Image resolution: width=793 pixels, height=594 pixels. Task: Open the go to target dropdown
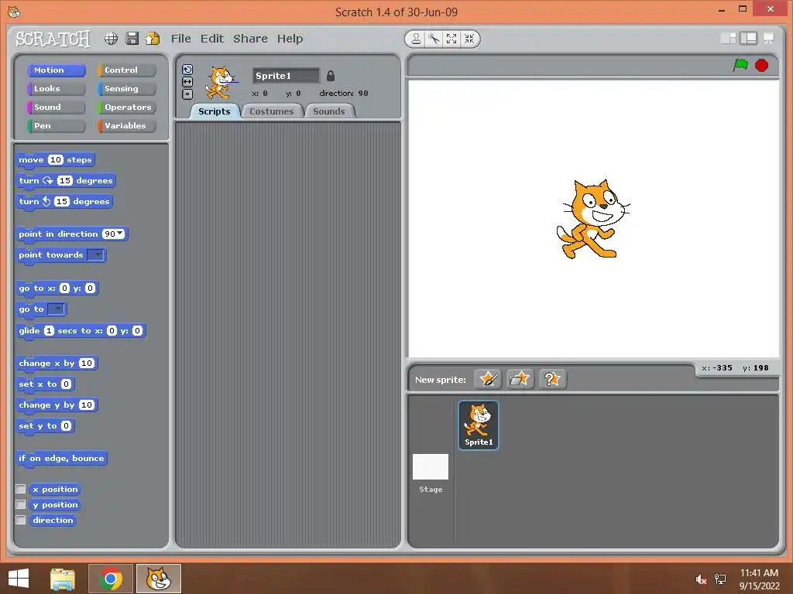point(57,309)
